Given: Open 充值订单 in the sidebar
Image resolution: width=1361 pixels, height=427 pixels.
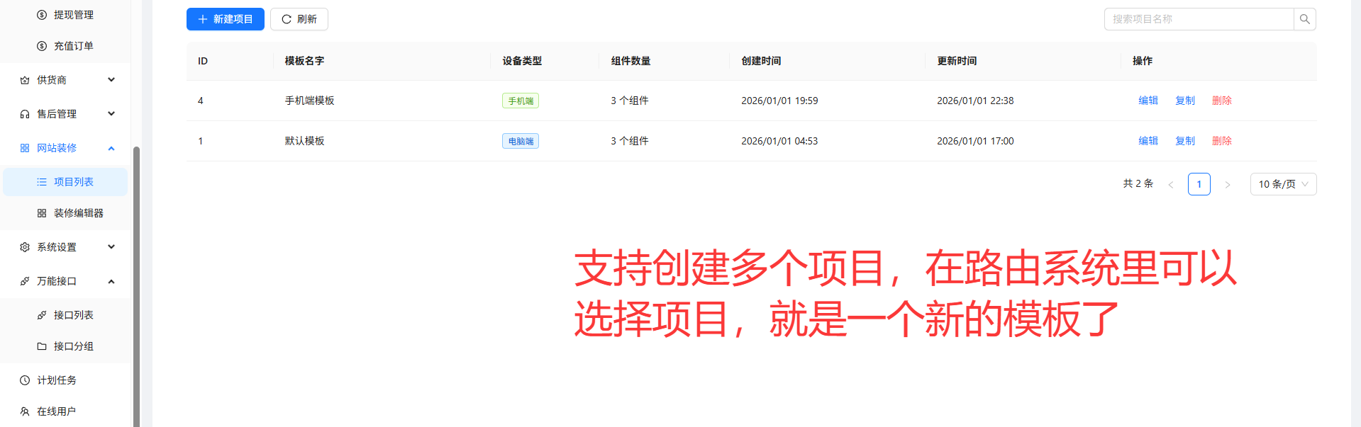Looking at the screenshot, I should [73, 46].
